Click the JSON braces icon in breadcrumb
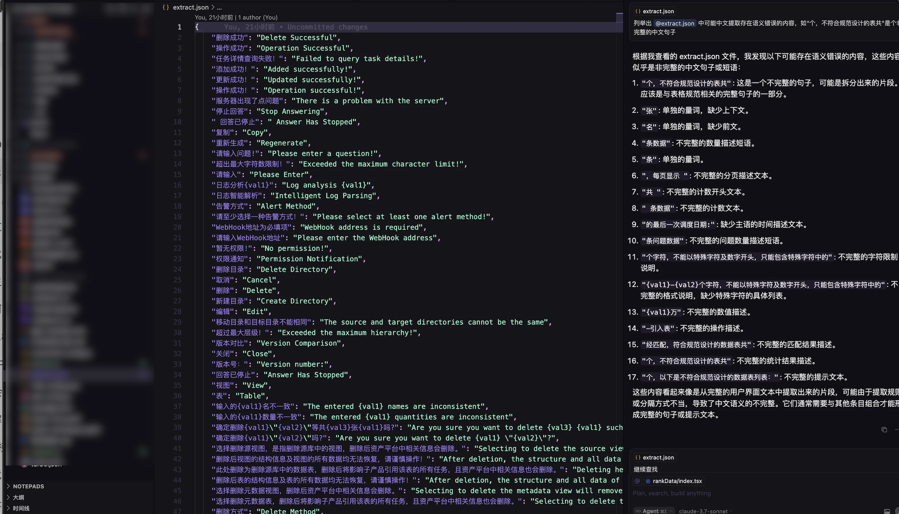 166,7
